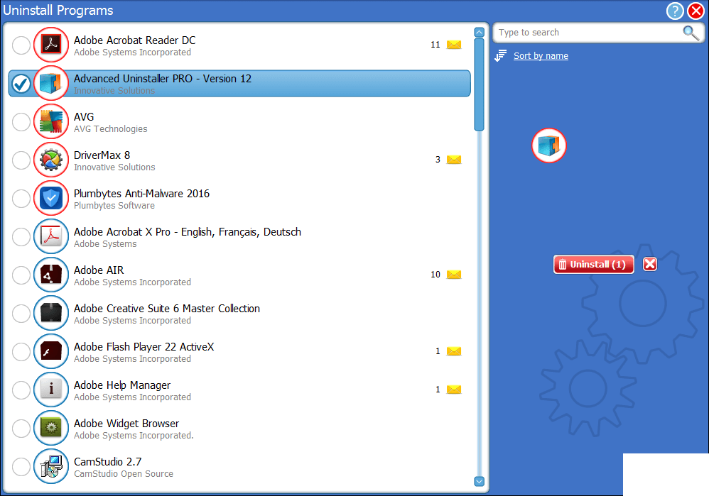
Task: Click the CamStudio Open Source publisher text
Action: [x=124, y=473]
